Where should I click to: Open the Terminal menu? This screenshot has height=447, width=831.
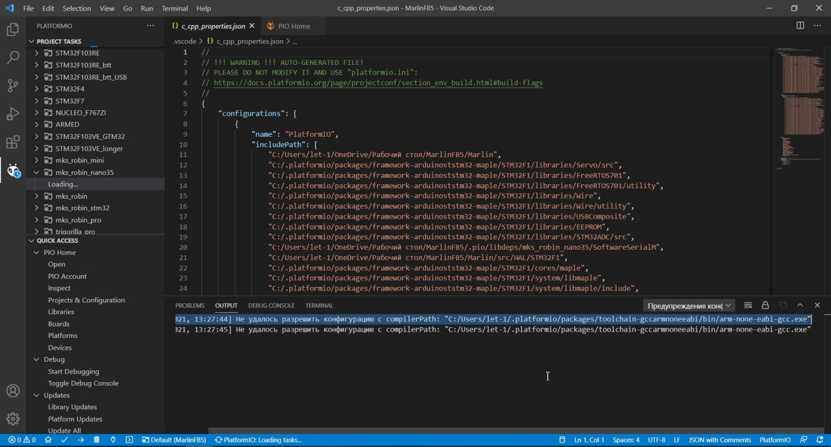coord(175,8)
